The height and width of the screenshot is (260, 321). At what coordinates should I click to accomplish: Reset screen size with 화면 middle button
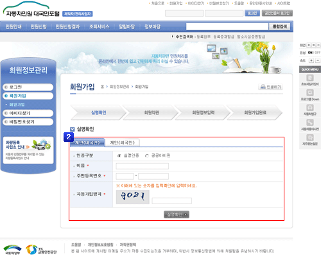[313, 45]
